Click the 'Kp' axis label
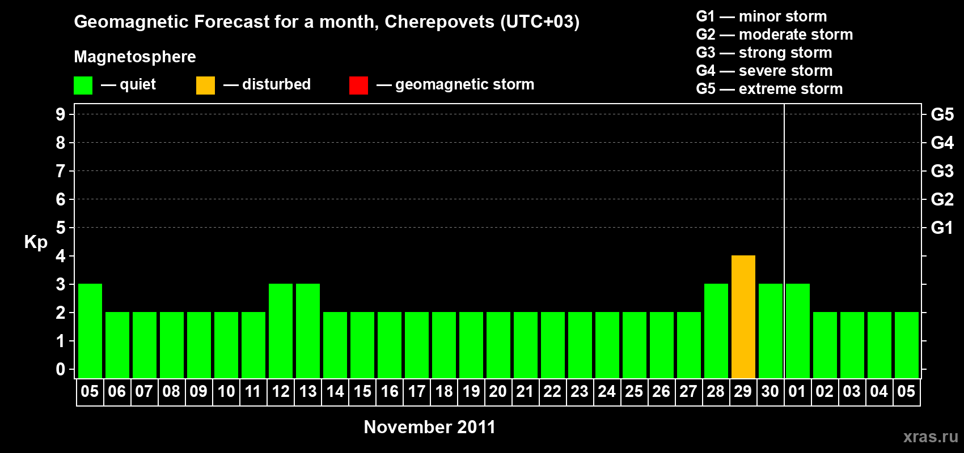This screenshot has width=964, height=453. point(36,242)
